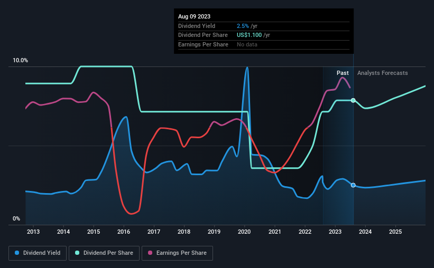Click the 2.5% Dividend Yield tooltip value
The height and width of the screenshot is (268, 434).
(243, 26)
